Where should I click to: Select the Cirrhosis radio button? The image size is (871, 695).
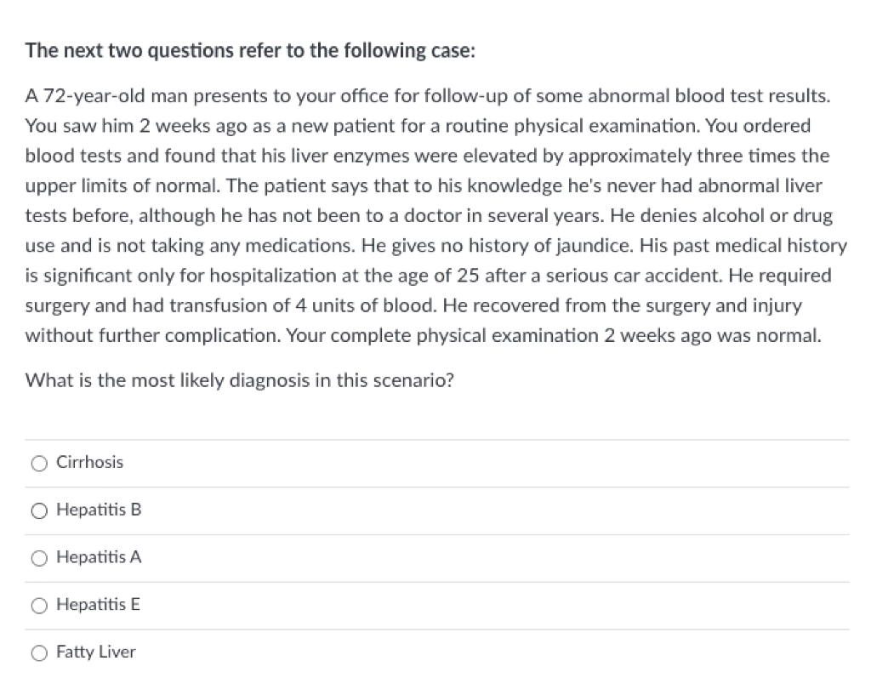pyautogui.click(x=39, y=464)
